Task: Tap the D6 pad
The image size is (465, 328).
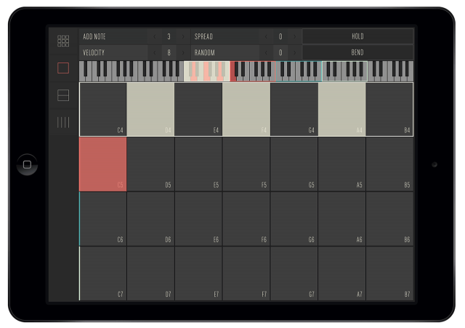Action: point(150,219)
